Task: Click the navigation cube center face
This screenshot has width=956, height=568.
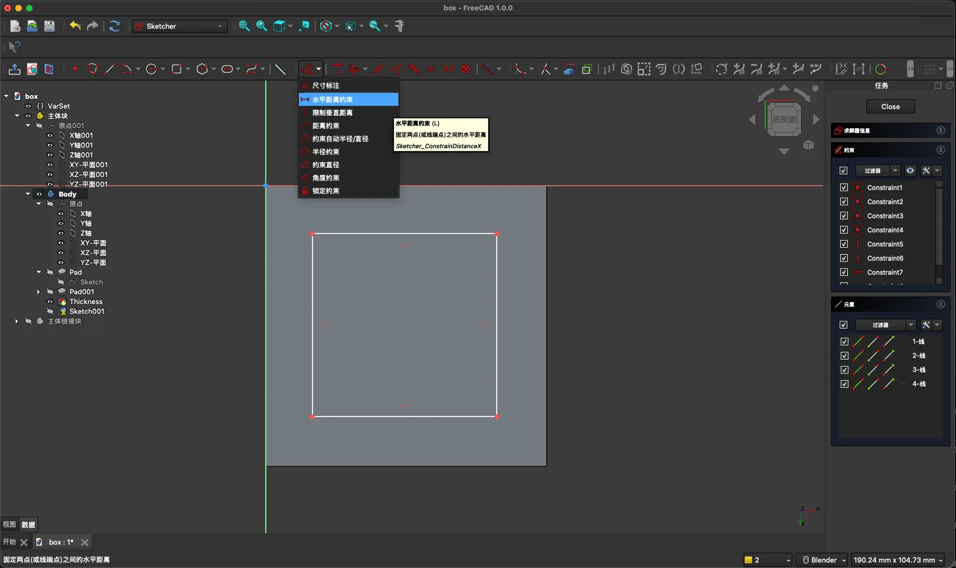Action: pyautogui.click(x=784, y=119)
